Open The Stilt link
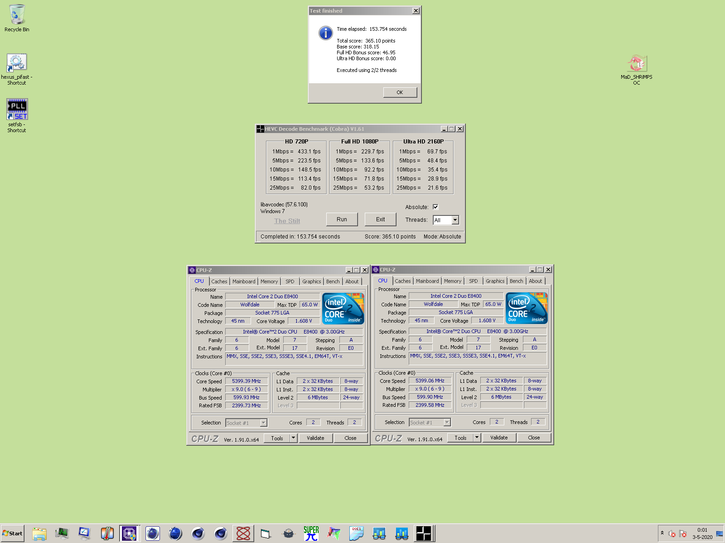725x543 pixels. pos(287,221)
